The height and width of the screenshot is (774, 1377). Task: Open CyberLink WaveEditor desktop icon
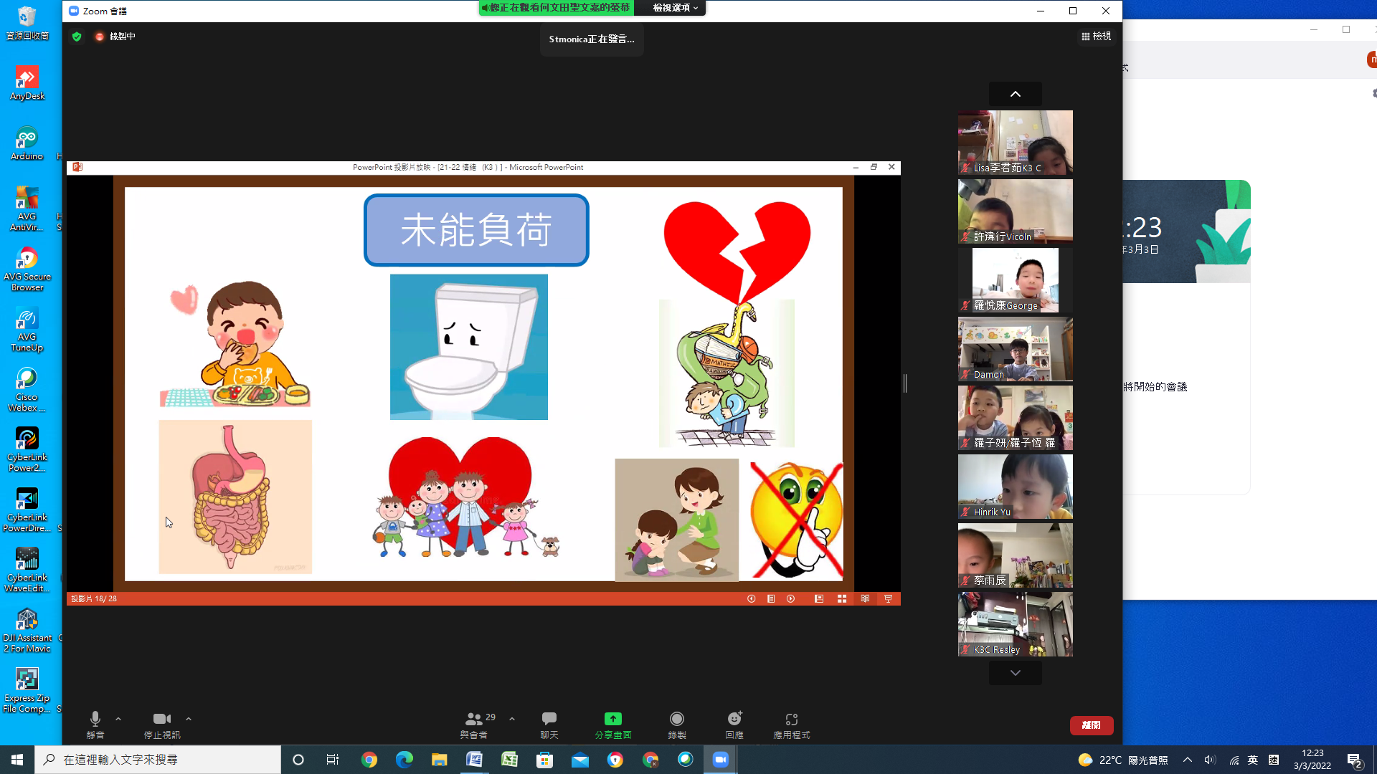[x=27, y=570]
